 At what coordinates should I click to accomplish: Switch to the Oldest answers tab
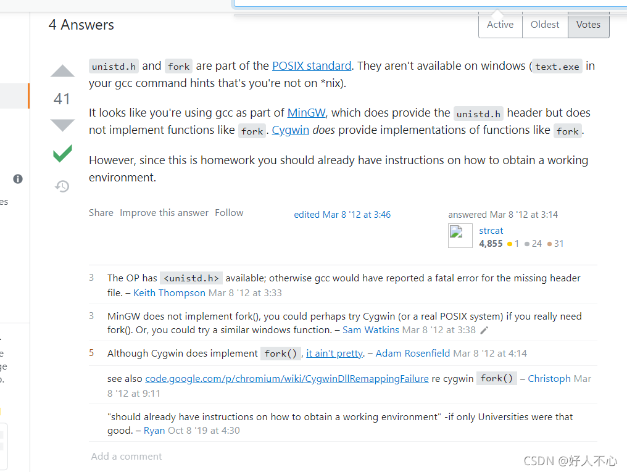pyautogui.click(x=545, y=25)
